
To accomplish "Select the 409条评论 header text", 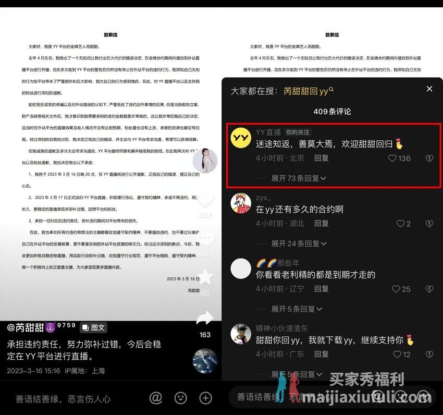I will point(333,112).
